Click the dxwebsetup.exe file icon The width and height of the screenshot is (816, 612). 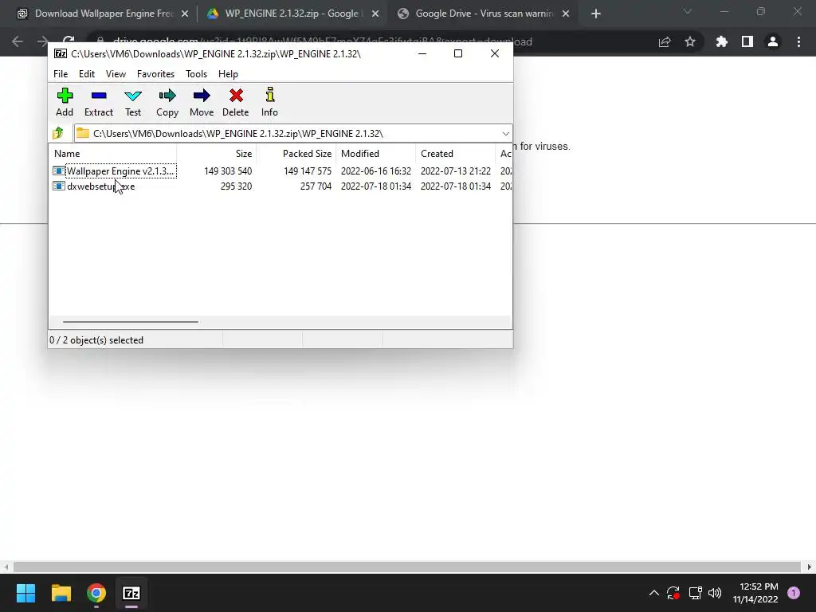tap(59, 186)
